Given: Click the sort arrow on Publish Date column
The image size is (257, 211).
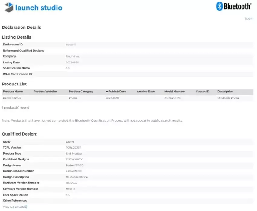Looking at the screenshot, I should tap(107, 92).
